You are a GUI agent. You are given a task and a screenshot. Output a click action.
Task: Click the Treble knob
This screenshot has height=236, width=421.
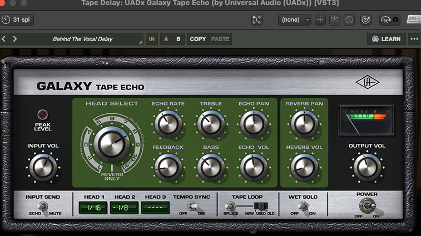coord(211,124)
